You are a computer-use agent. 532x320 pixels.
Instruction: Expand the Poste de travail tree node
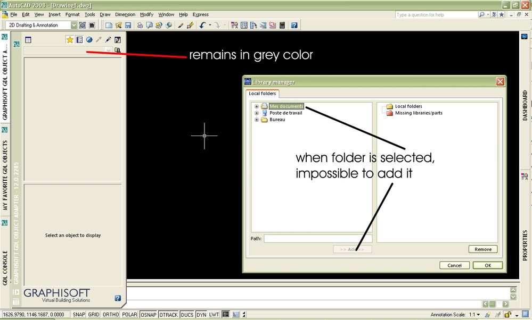(257, 113)
